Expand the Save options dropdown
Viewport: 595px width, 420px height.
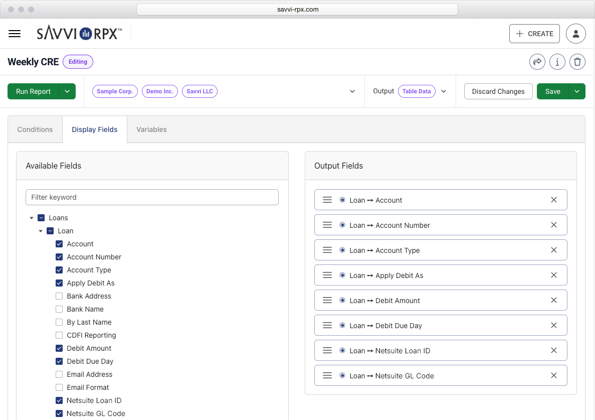pos(576,91)
